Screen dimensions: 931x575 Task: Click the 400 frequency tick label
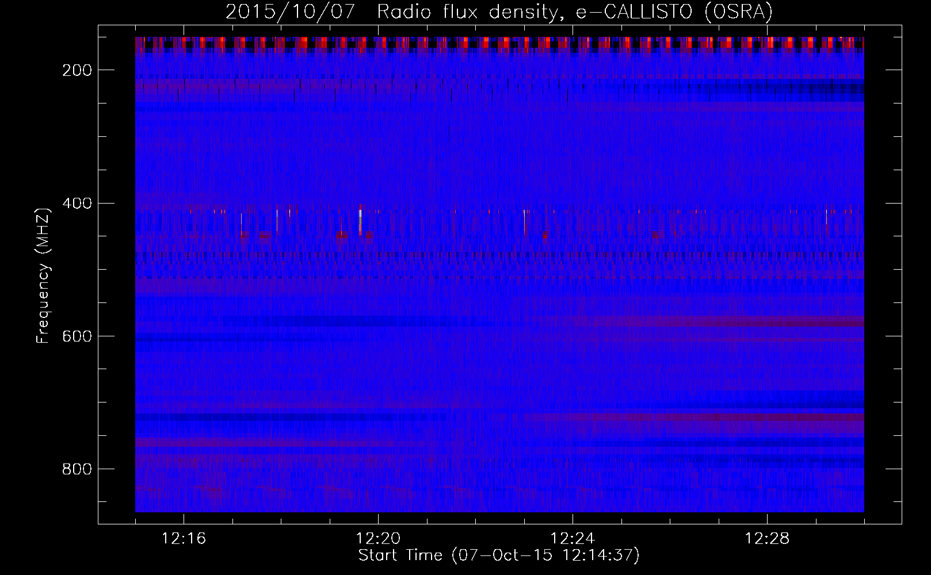(x=76, y=204)
